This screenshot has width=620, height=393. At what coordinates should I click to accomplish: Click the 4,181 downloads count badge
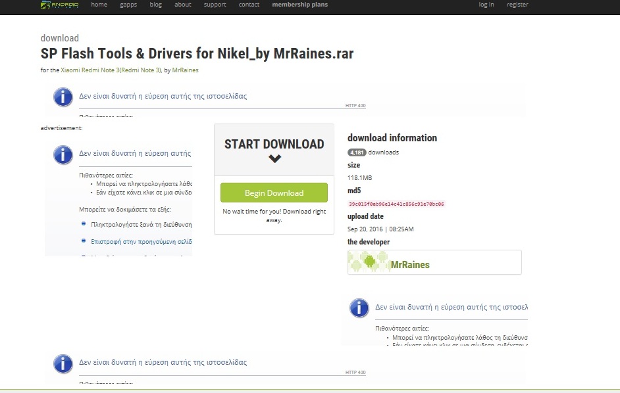click(357, 152)
